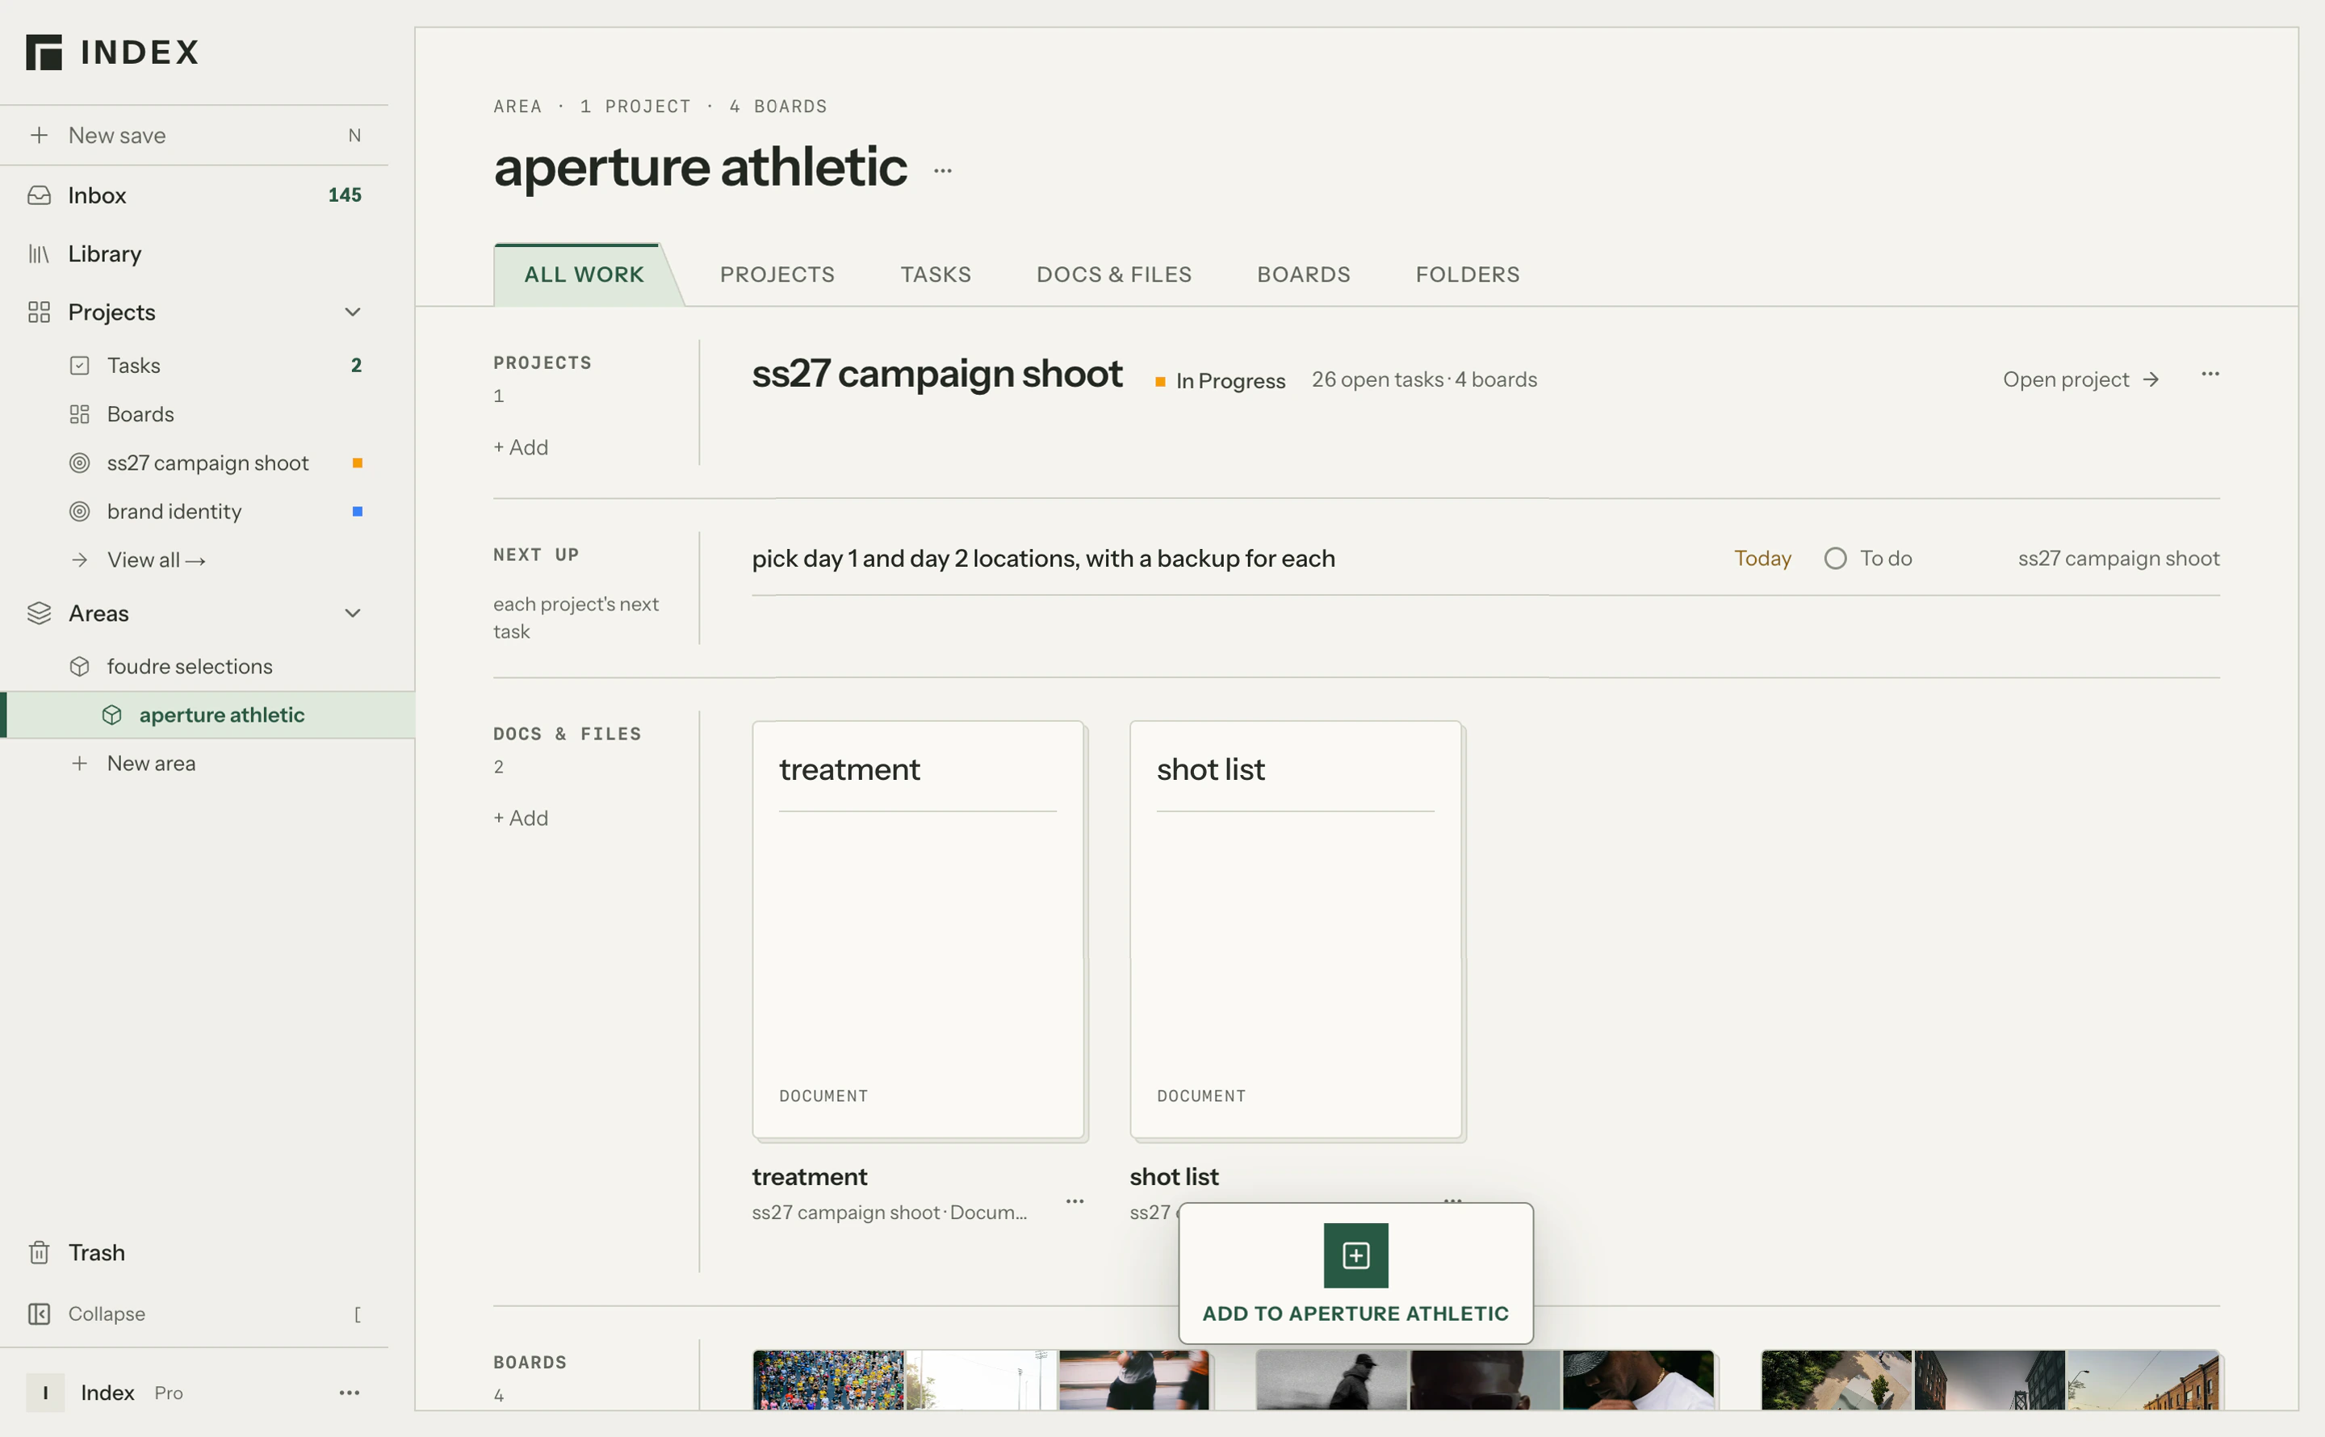The width and height of the screenshot is (2325, 1437).
Task: Click the blue status square beside brand identity
Action: click(358, 511)
